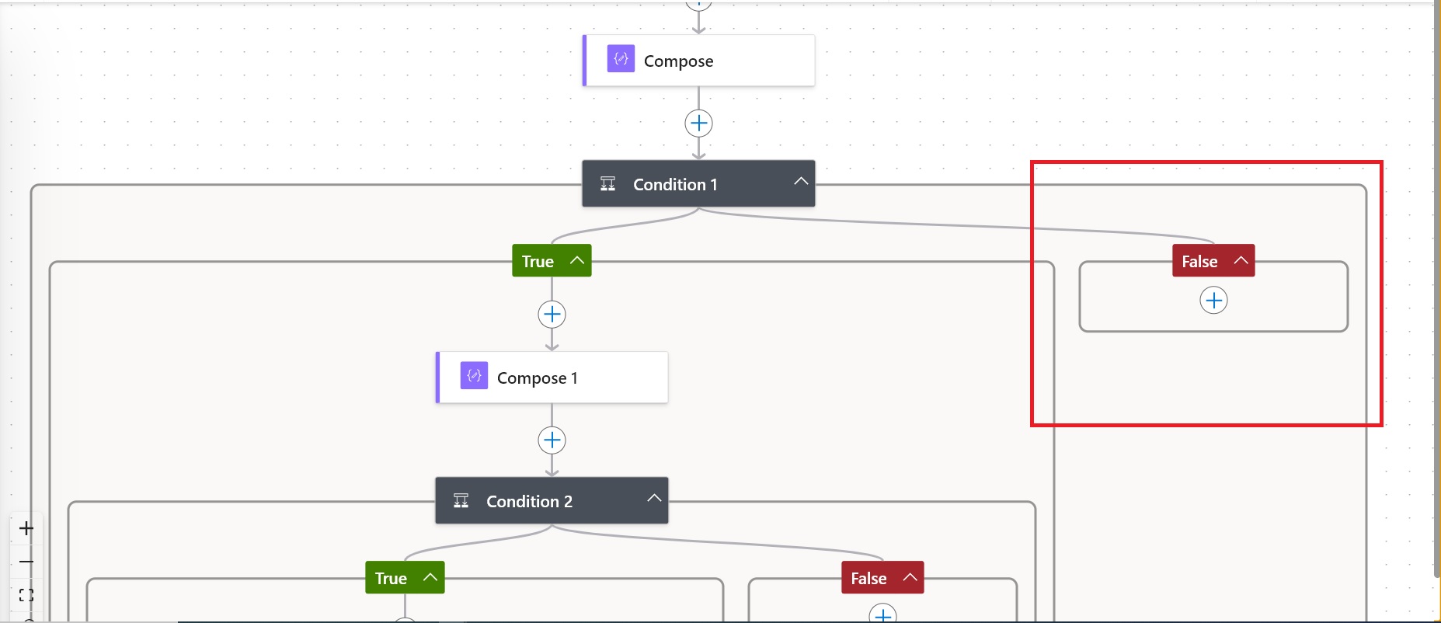Select the Condition 2 card title
This screenshot has width=1441, height=623.
click(529, 502)
